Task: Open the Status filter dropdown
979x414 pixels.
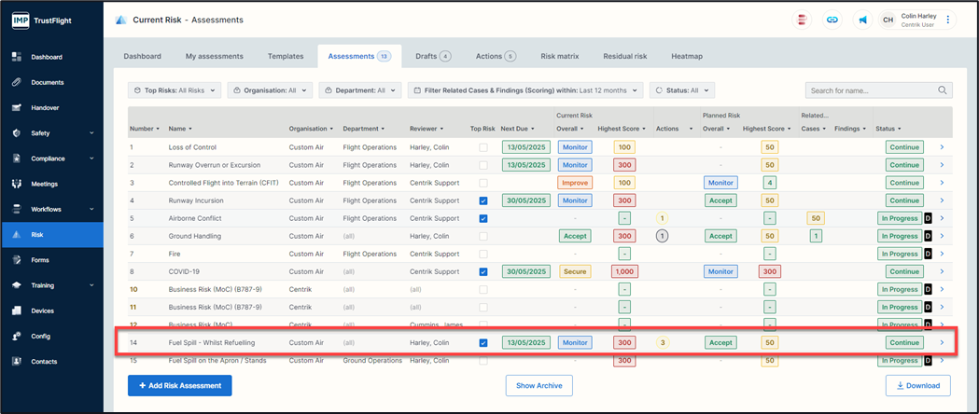Action: coord(682,90)
